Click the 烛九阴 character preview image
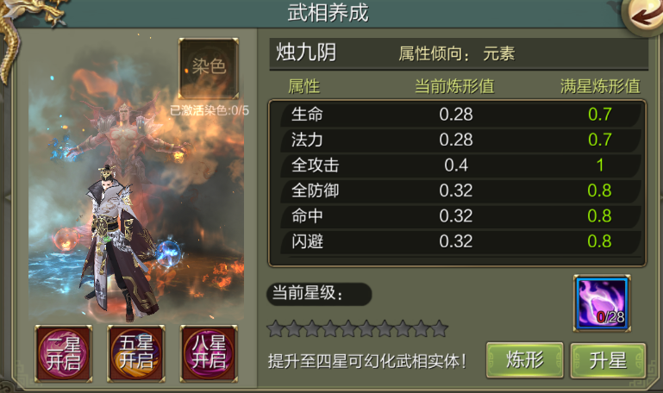The height and width of the screenshot is (393, 663). 136,178
